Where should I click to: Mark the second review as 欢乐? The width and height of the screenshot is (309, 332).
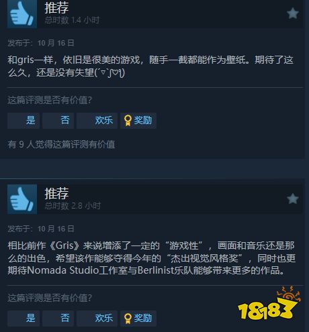(97, 318)
